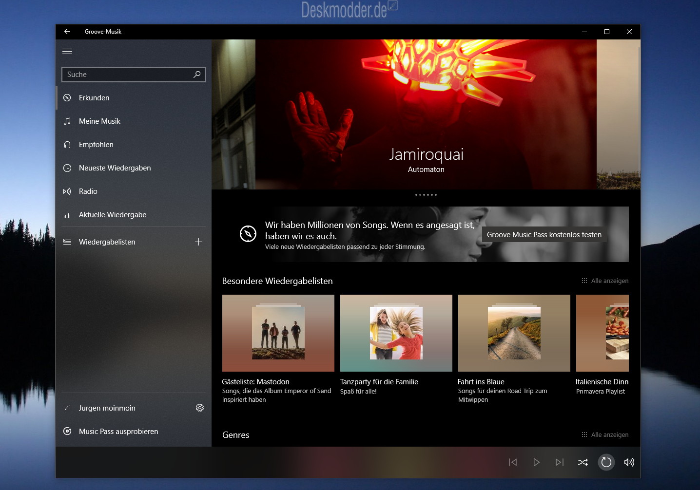Click the search magnifier icon

(197, 75)
